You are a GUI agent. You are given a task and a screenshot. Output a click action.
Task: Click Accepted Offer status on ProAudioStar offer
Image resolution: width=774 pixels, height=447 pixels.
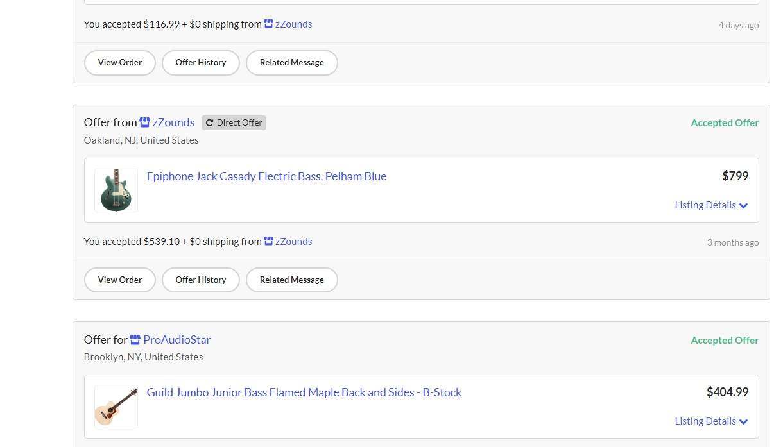tap(725, 341)
